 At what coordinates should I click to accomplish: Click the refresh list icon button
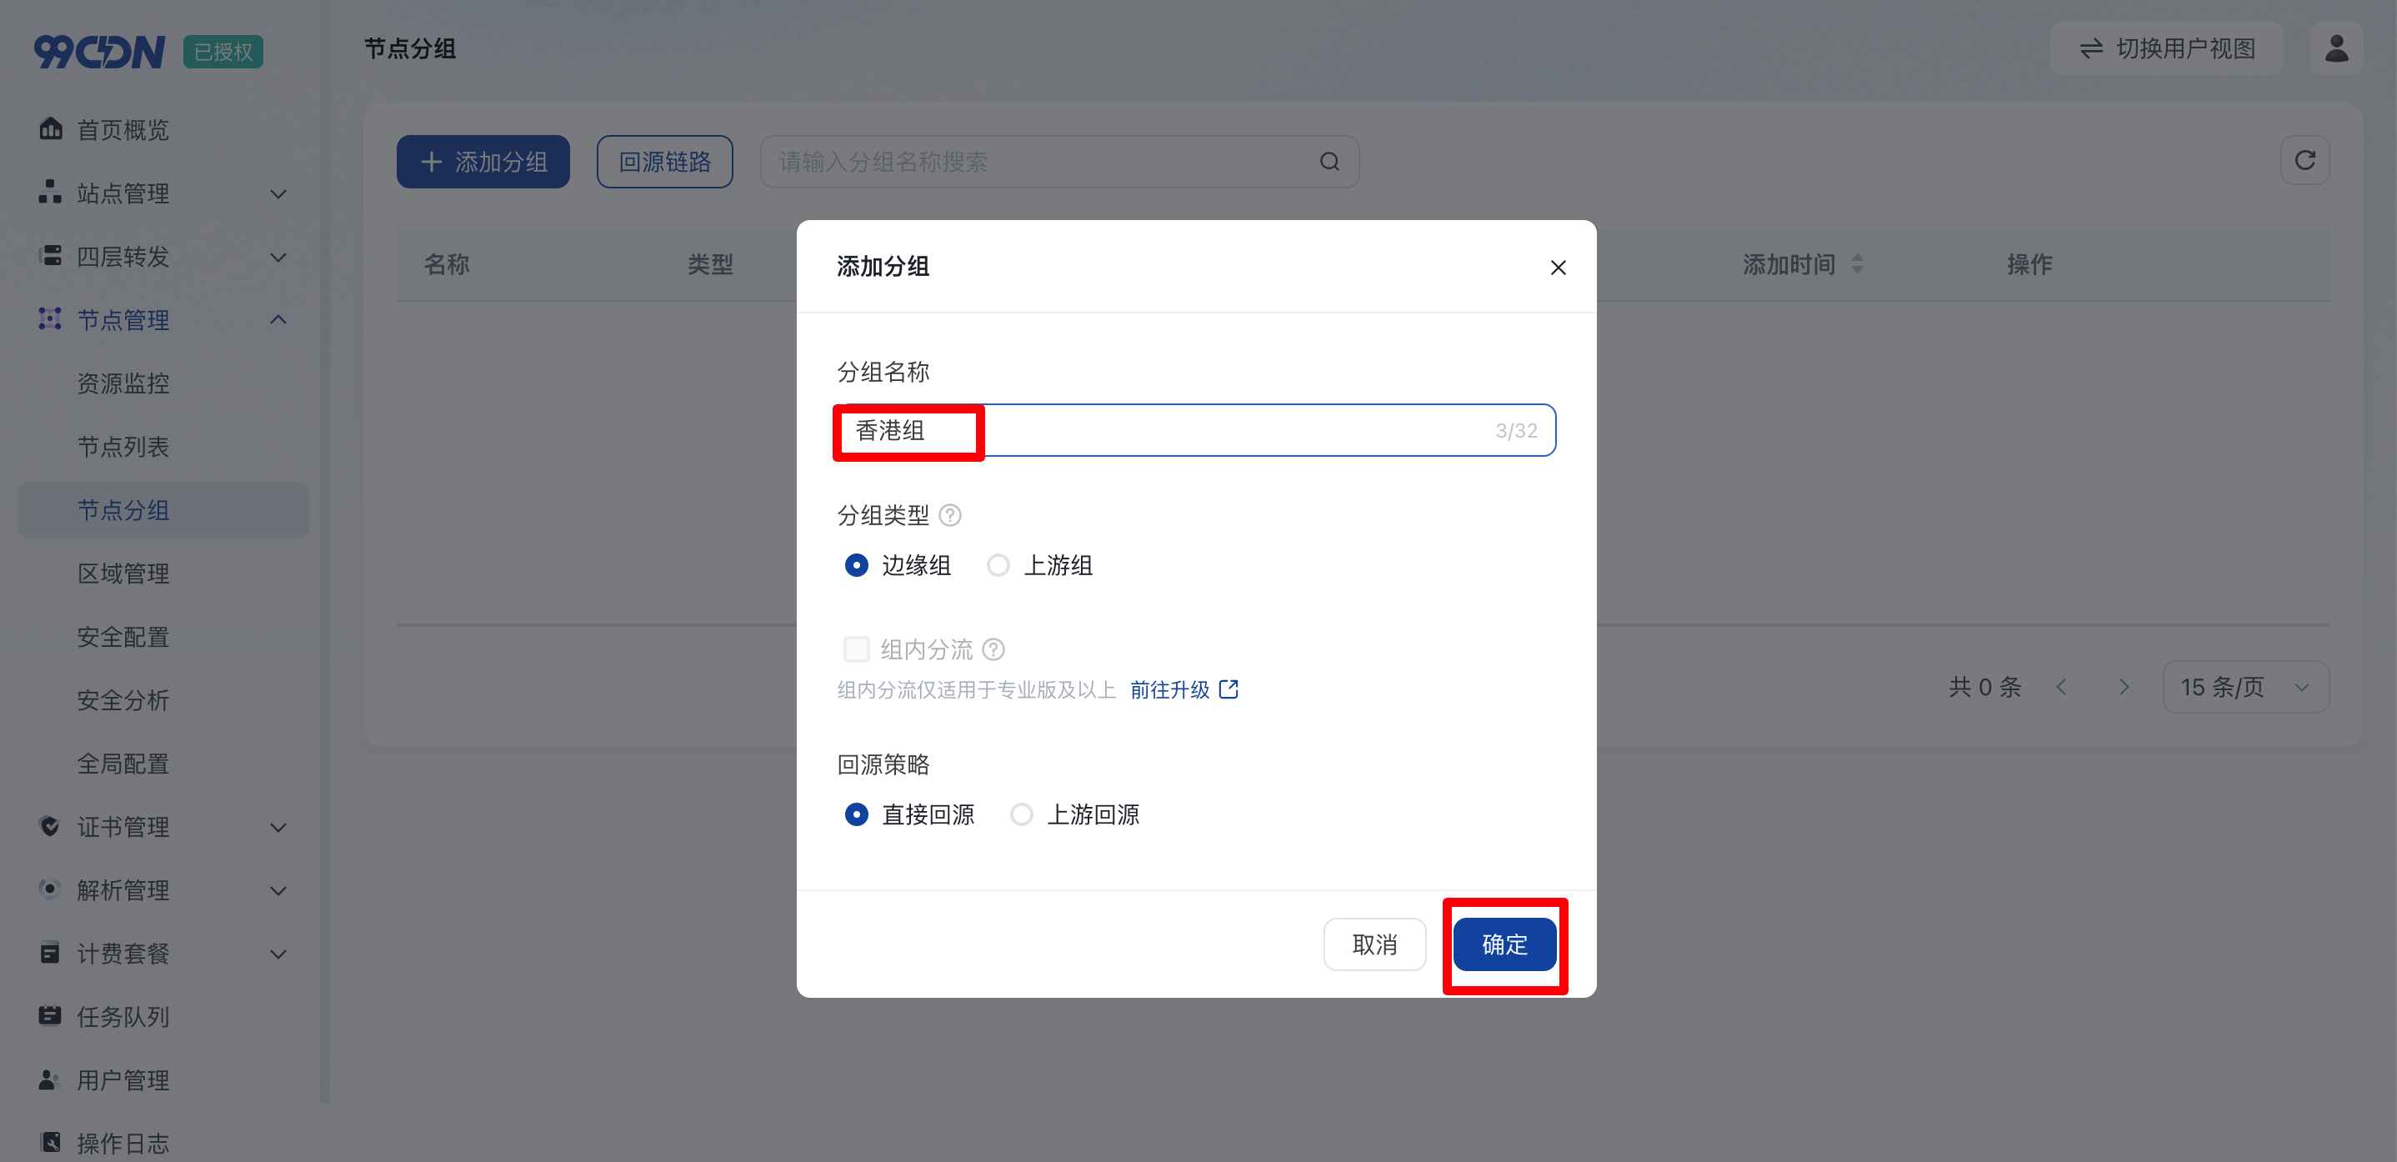point(2304,161)
